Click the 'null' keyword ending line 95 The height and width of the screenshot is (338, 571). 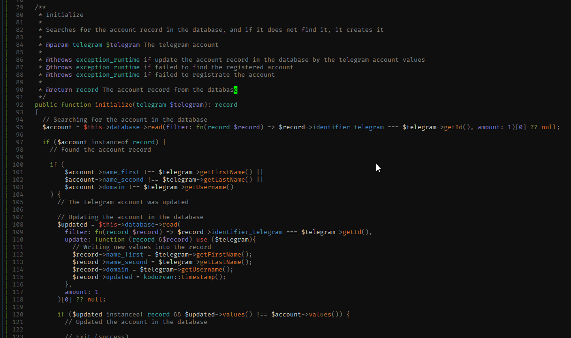pyautogui.click(x=548, y=127)
